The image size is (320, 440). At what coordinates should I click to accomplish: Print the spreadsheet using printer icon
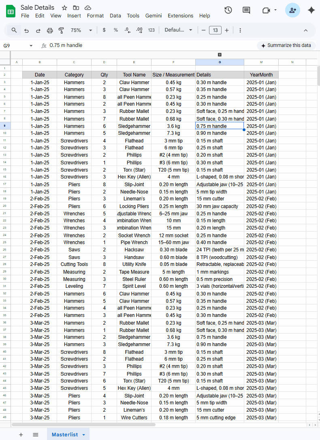(x=50, y=30)
